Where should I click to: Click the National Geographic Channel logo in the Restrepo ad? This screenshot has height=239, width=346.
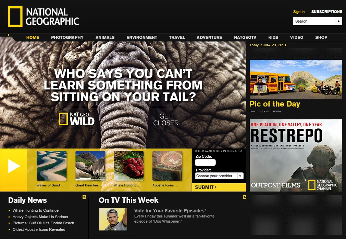click(323, 185)
